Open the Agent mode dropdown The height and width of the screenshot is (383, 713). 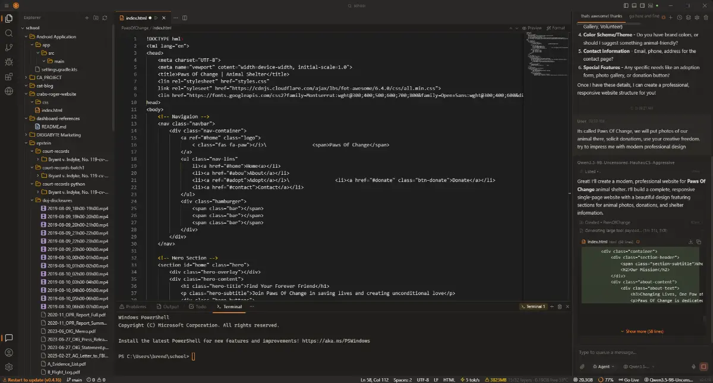point(604,366)
